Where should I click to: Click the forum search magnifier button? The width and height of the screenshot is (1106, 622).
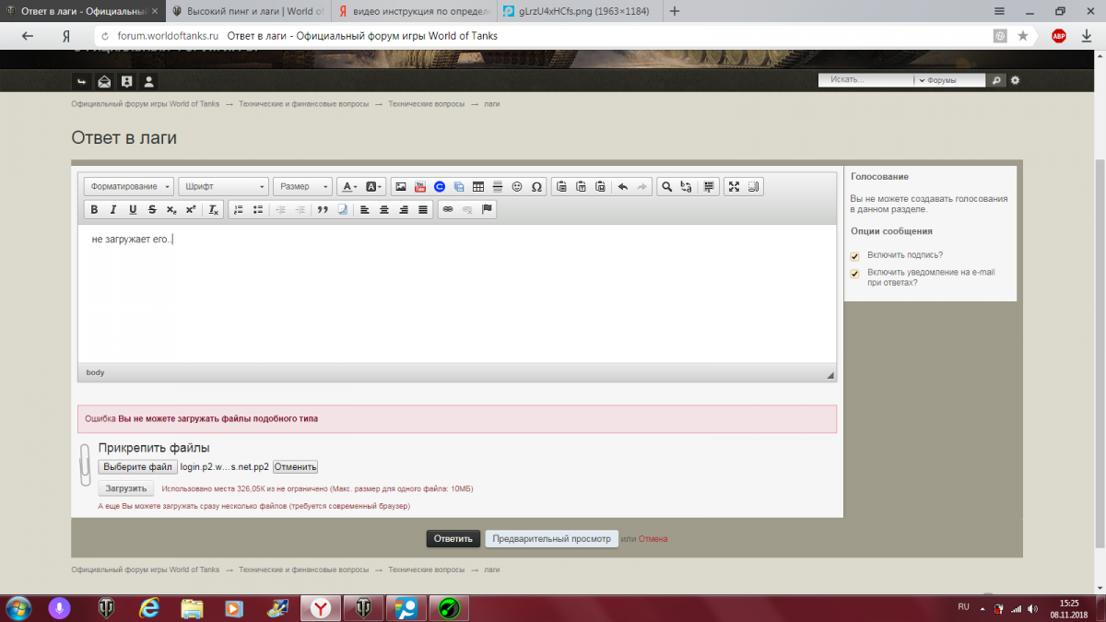tap(996, 80)
